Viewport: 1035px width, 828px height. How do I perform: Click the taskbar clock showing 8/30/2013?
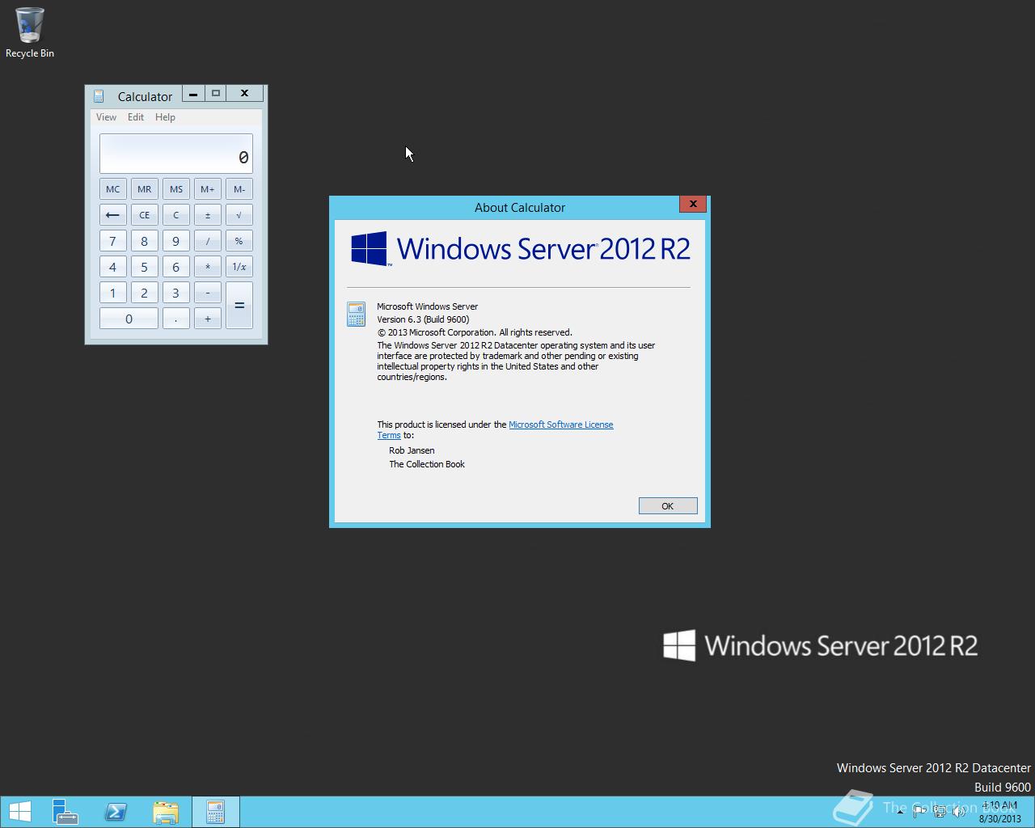1000,812
